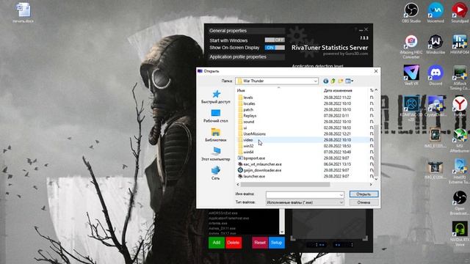Click the Reset button in RivaTuner
The image size is (470, 264).
click(x=260, y=243)
